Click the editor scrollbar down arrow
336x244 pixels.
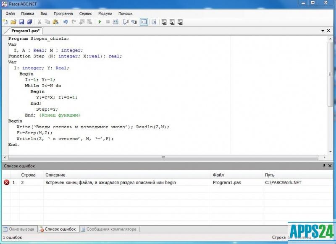coord(330,152)
